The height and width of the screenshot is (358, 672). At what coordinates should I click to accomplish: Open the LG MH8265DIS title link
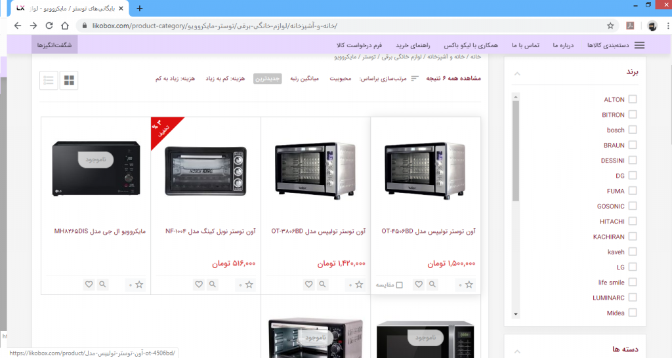coord(100,231)
